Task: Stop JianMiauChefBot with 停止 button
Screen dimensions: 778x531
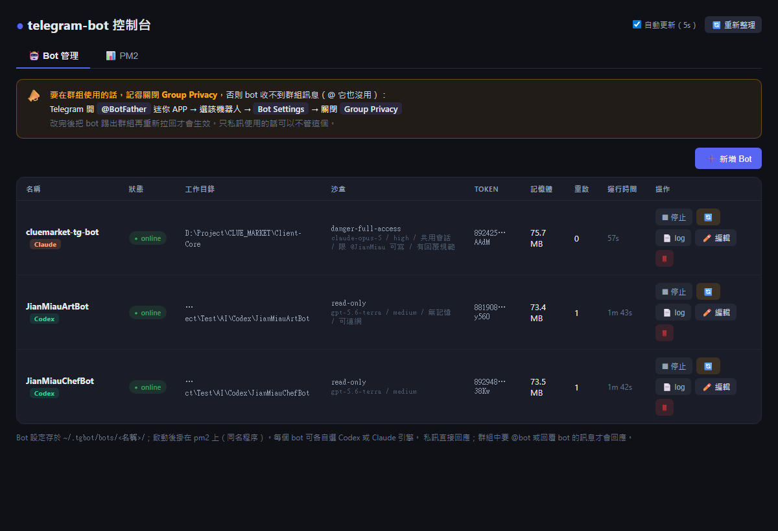Action: click(674, 366)
